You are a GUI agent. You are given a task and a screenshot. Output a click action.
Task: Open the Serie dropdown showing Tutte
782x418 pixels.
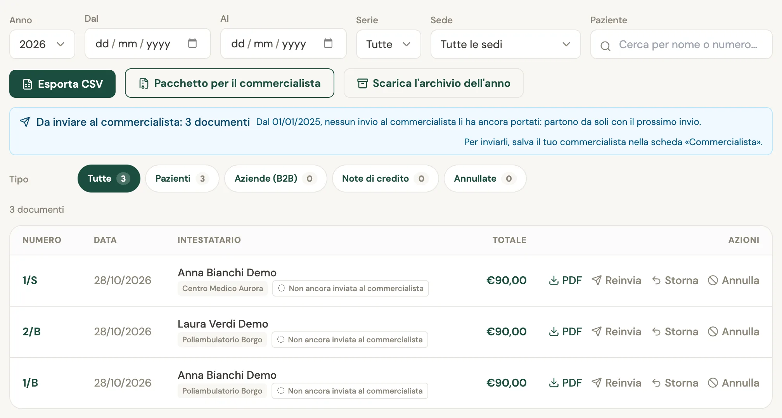point(389,44)
